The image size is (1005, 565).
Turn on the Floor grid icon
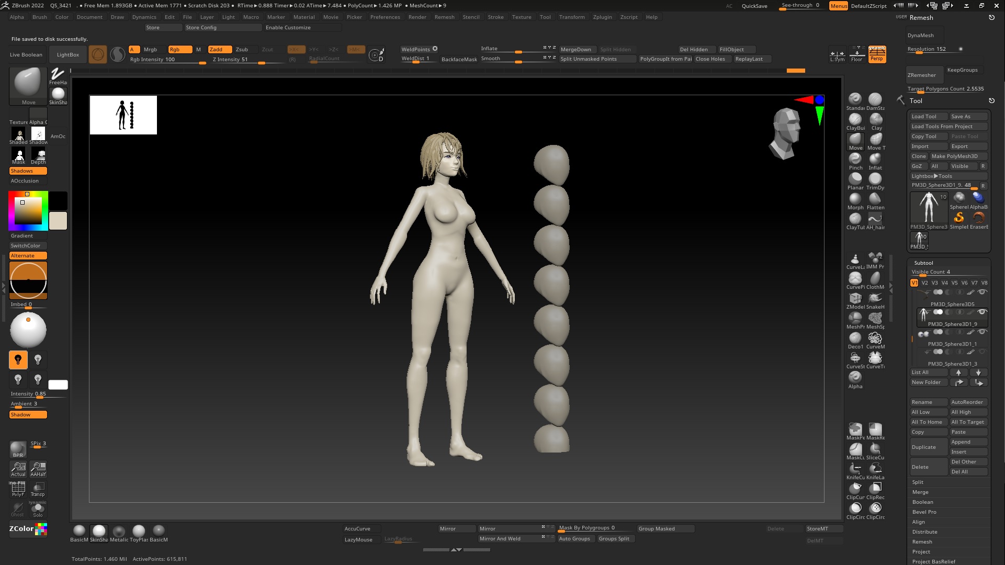(x=856, y=54)
